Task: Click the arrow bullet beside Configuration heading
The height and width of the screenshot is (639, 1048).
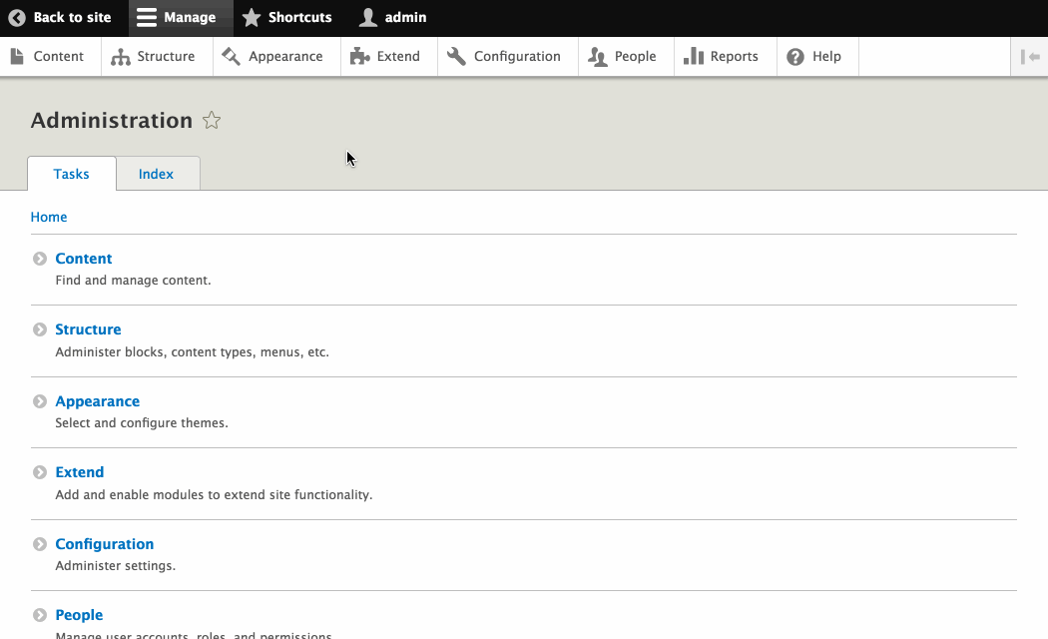Action: (40, 544)
